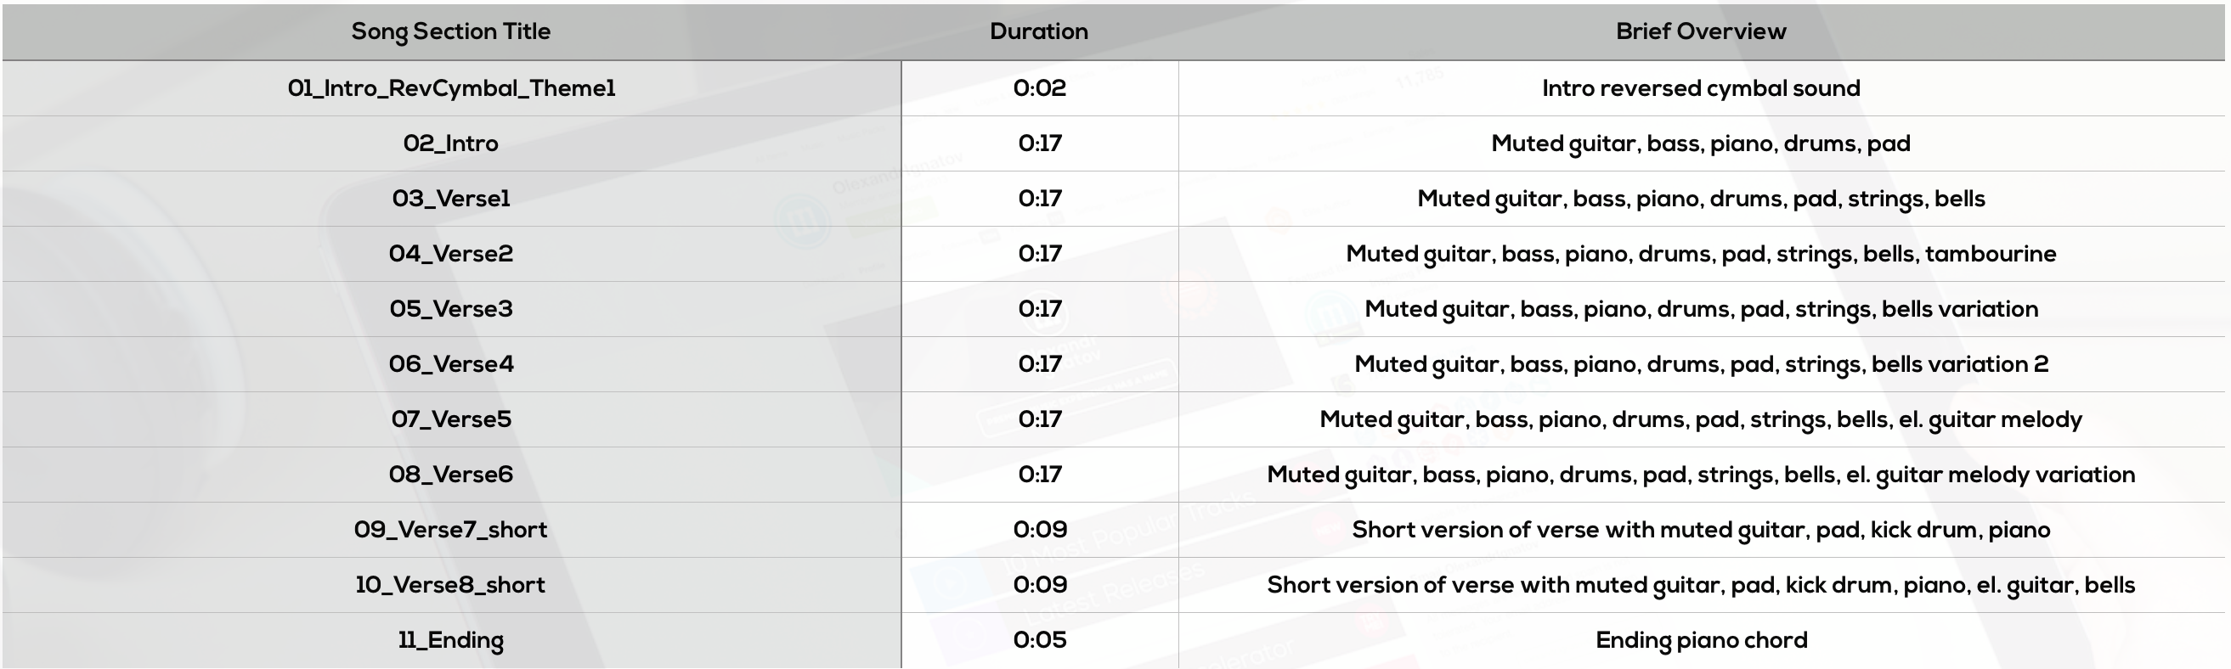This screenshot has width=2231, height=669.
Task: Click the 0:02 duration of the intro cymbal
Action: [x=1039, y=88]
